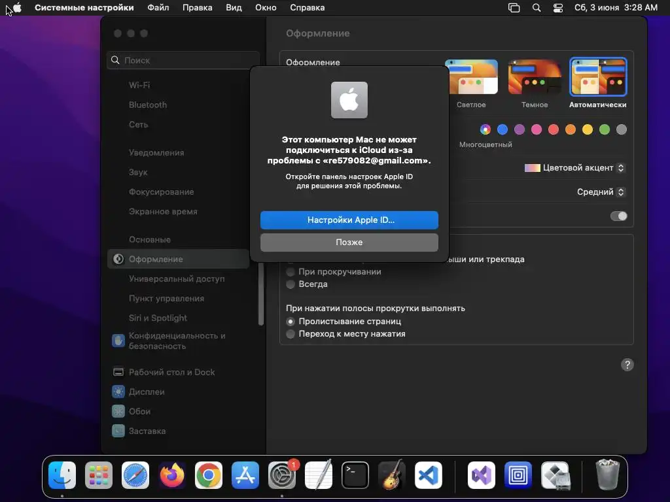Launch Safari from the Dock
Image resolution: width=670 pixels, height=502 pixels.
pos(135,475)
